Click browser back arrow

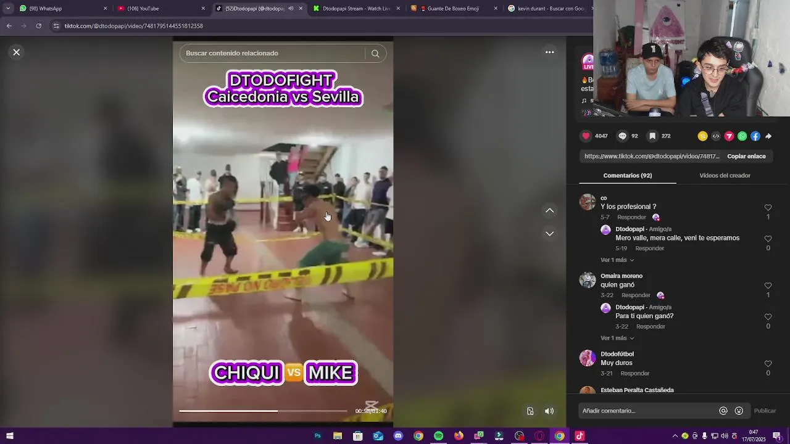pos(9,26)
